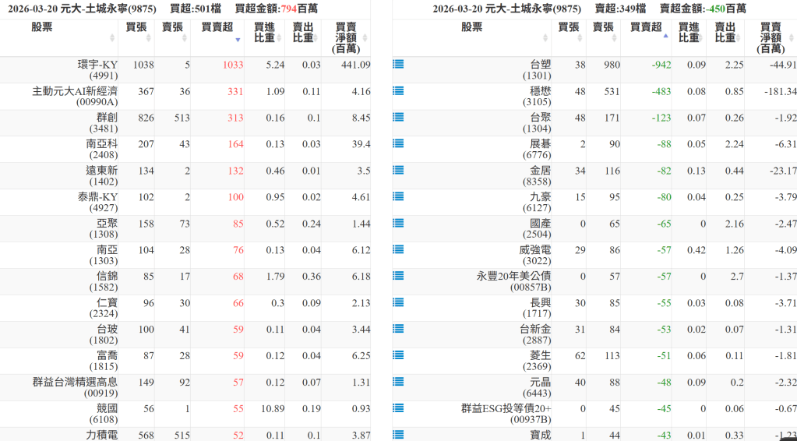The height and width of the screenshot is (441, 797).
Task: Click the list icon next to 展碁 (6776)
Action: [x=398, y=144]
